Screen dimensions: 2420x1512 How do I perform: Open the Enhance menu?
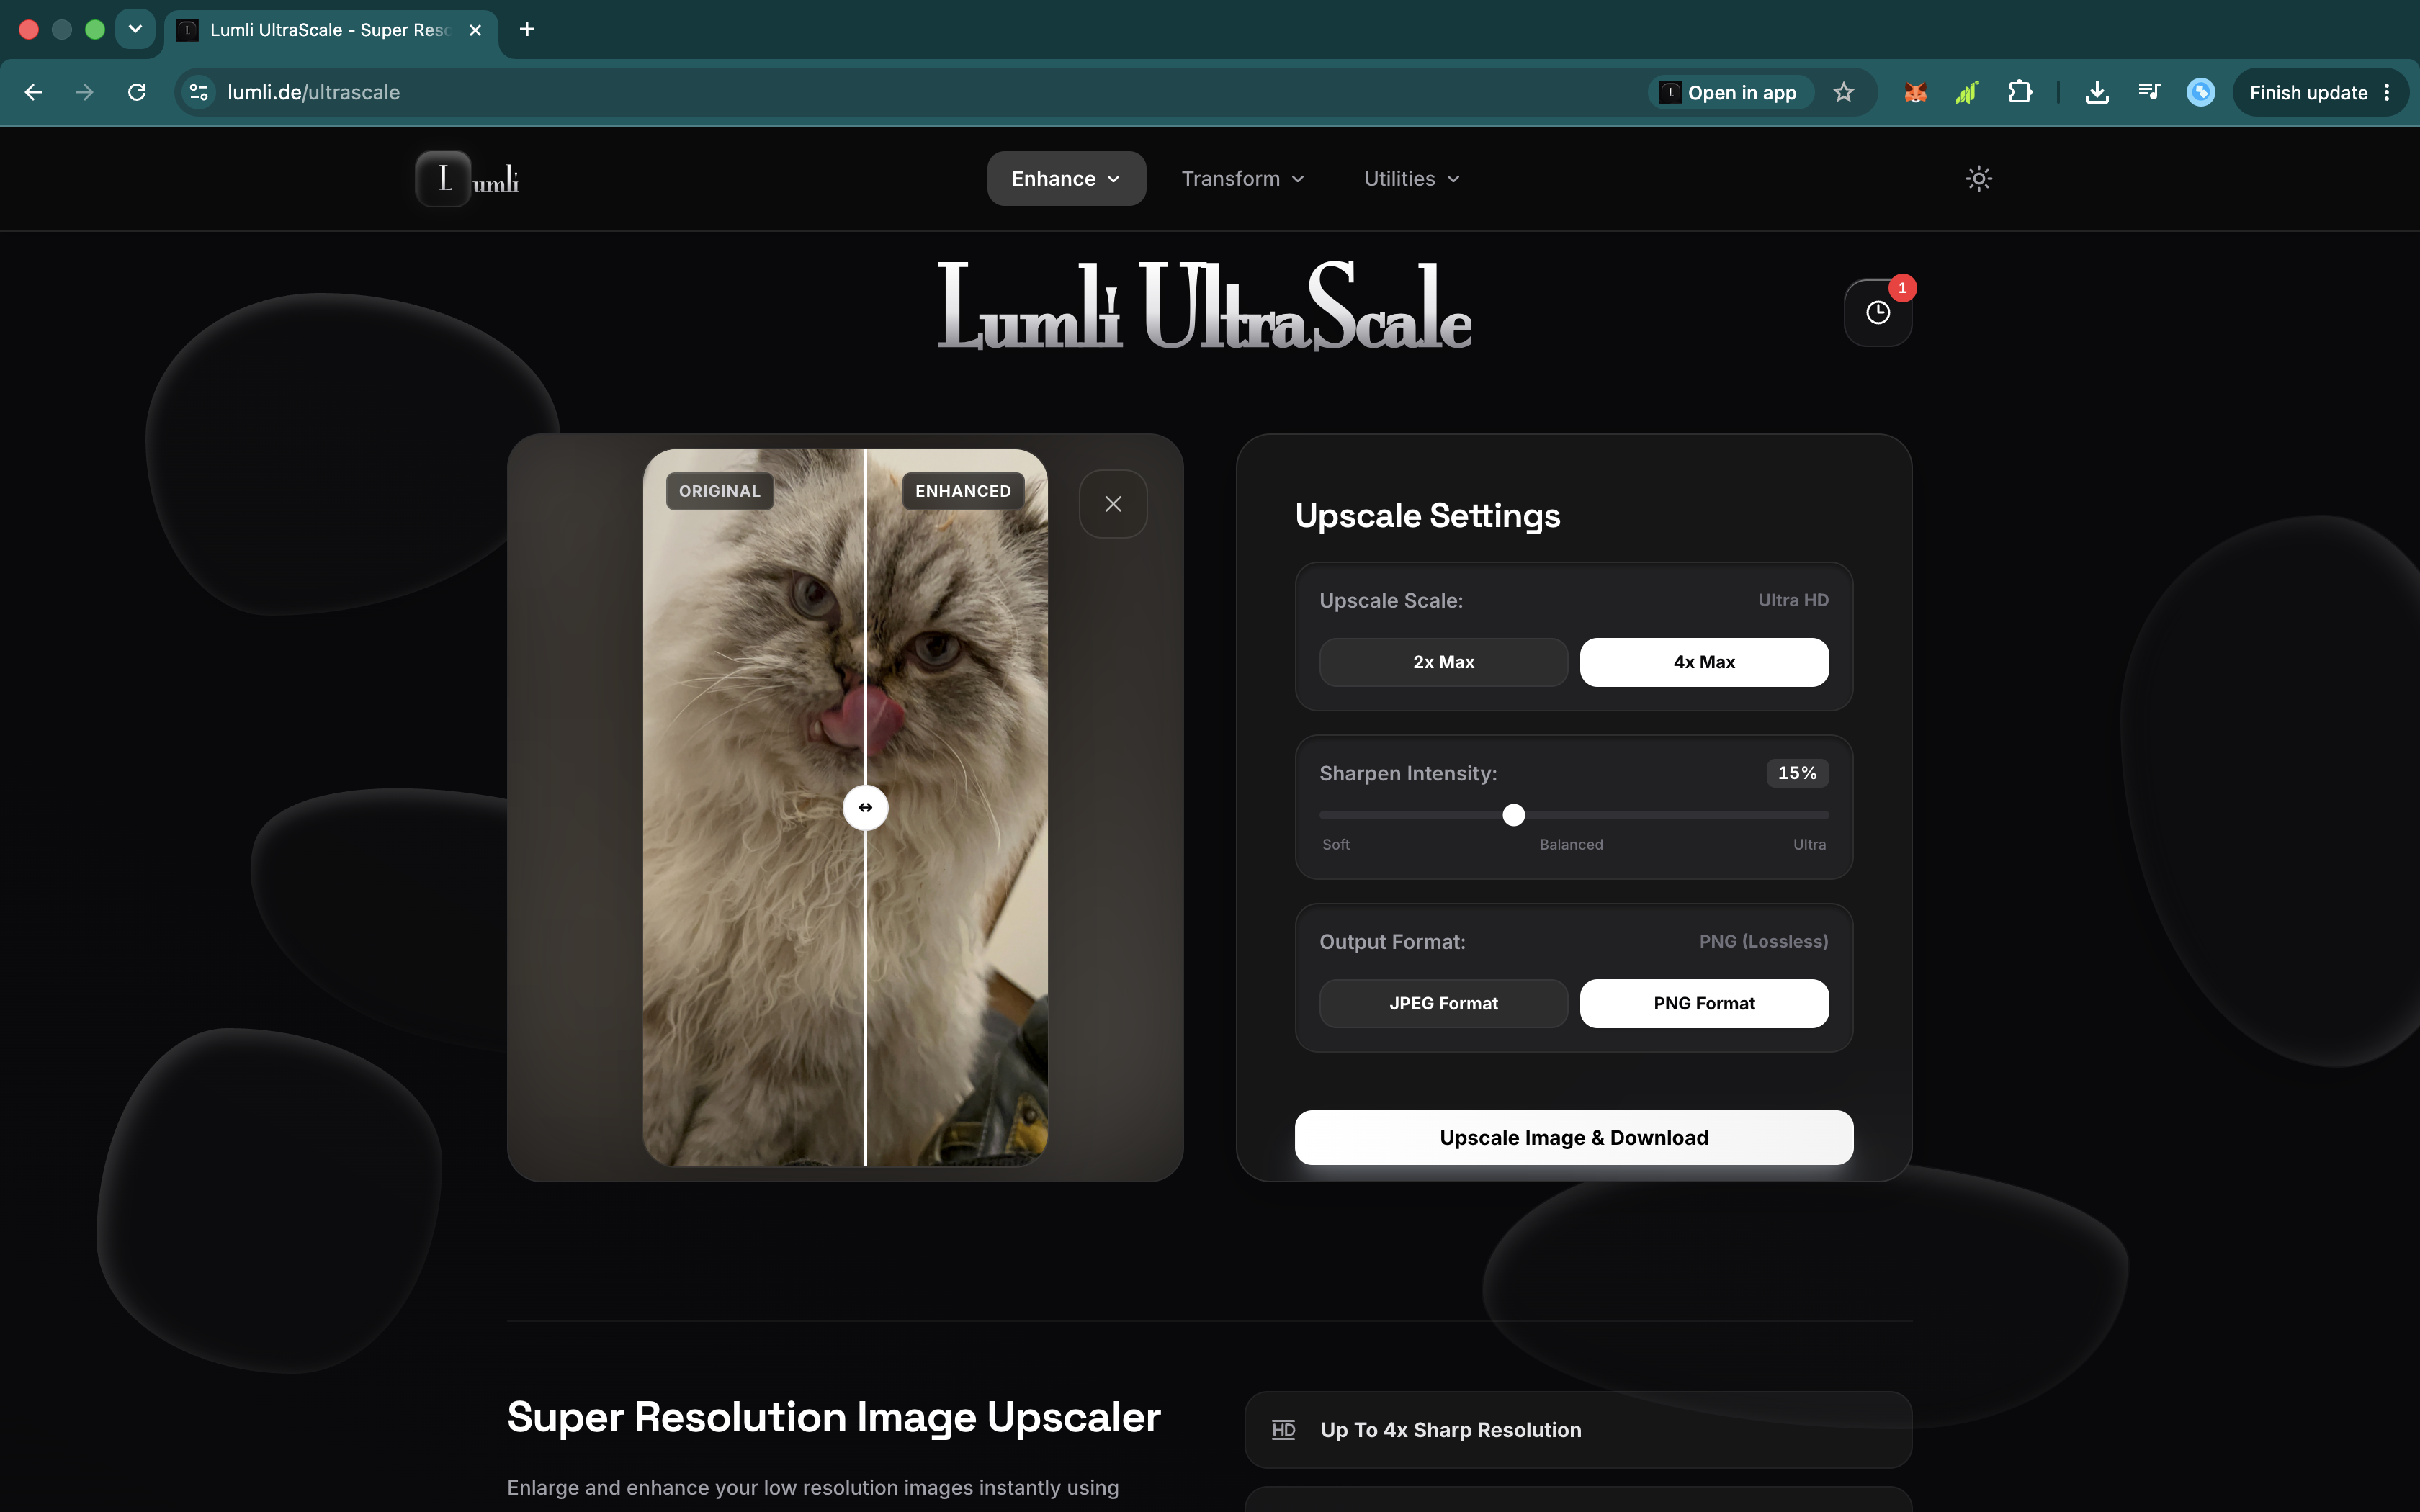click(1066, 179)
